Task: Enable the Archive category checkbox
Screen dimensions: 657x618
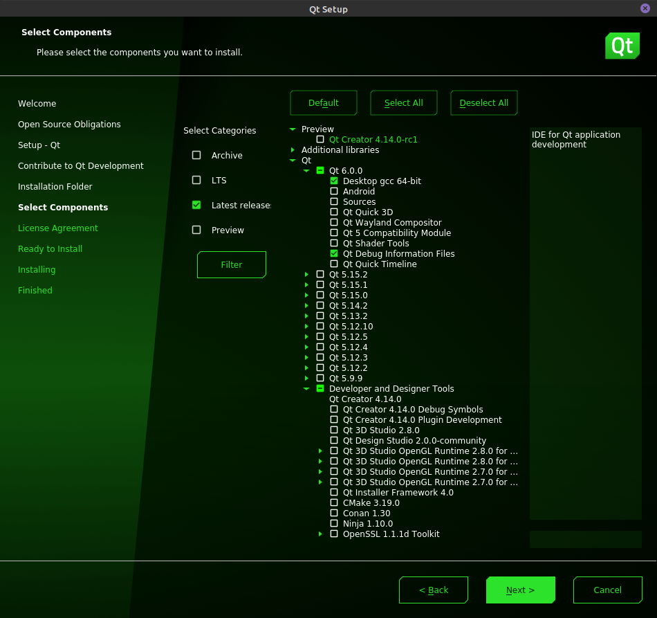Action: tap(196, 156)
